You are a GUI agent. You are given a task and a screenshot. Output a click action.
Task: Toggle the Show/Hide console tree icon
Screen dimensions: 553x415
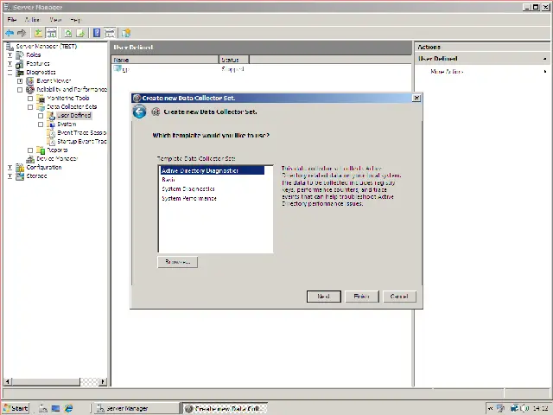52,33
